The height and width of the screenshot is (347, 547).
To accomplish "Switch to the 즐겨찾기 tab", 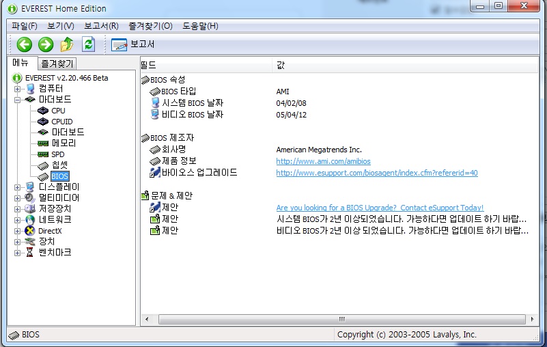I will [x=57, y=64].
